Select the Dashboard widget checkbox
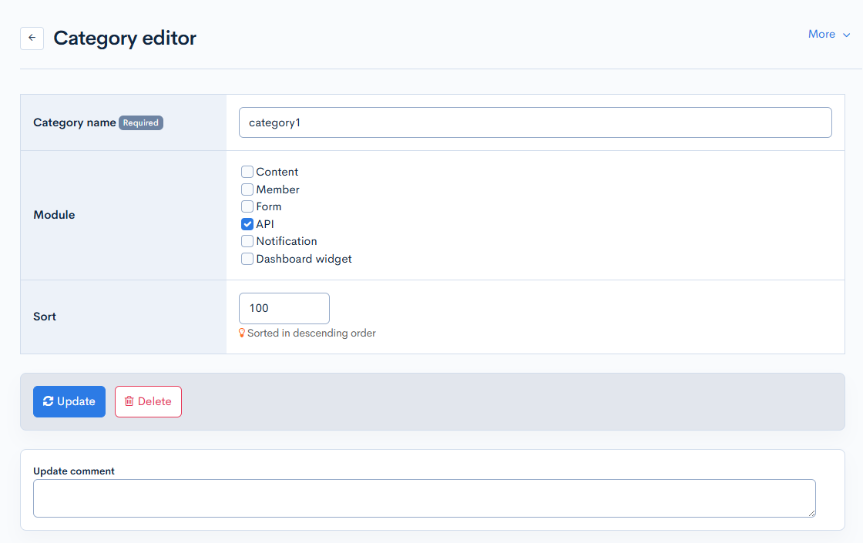863x543 pixels. [x=247, y=259]
